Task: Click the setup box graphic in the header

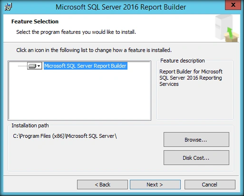Action: tap(227, 29)
